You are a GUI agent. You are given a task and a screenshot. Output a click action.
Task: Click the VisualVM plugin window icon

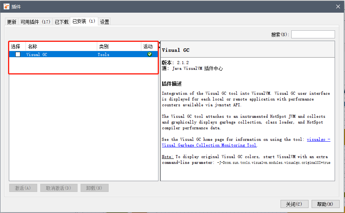click(7, 7)
